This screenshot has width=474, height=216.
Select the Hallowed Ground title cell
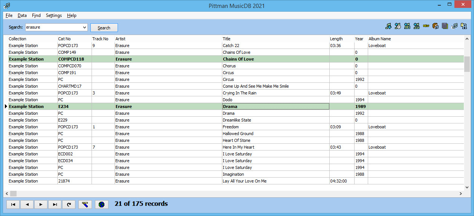click(275, 134)
